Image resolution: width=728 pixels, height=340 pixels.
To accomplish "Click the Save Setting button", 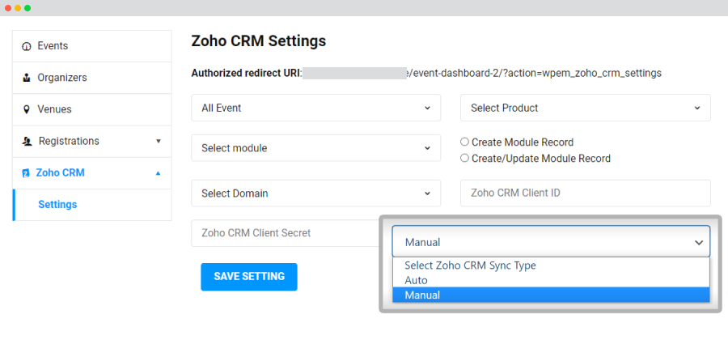I will tap(249, 277).
